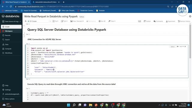Open the Run cell dropdown on selected cell
The image size is (192, 108).
(x=178, y=46)
